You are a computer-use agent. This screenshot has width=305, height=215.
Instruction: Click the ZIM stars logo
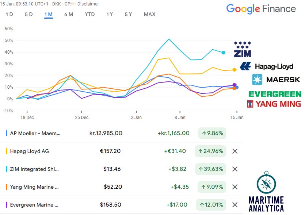pyautogui.click(x=243, y=49)
